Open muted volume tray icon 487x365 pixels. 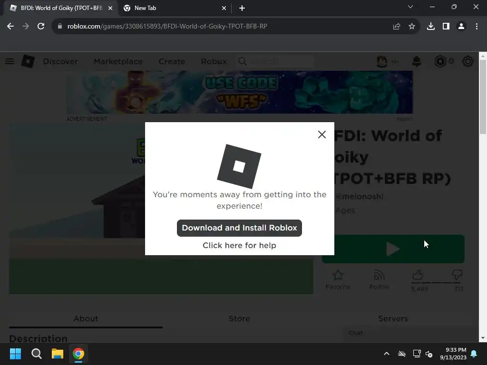[429, 354]
